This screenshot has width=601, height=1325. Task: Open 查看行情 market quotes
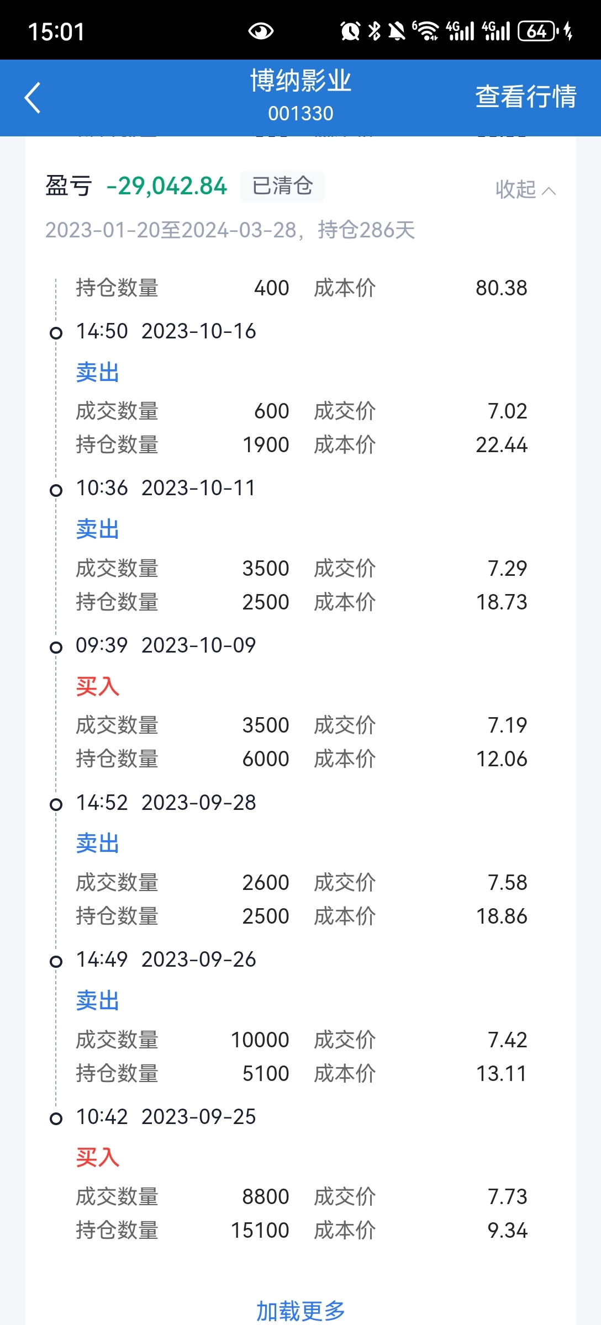point(526,97)
